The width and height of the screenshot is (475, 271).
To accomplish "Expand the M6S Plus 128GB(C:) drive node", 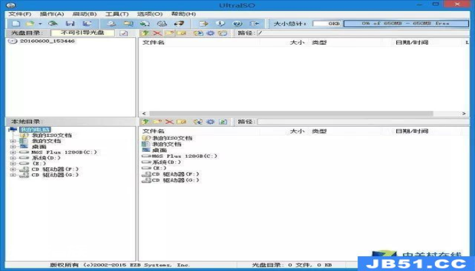I will 13,152.
